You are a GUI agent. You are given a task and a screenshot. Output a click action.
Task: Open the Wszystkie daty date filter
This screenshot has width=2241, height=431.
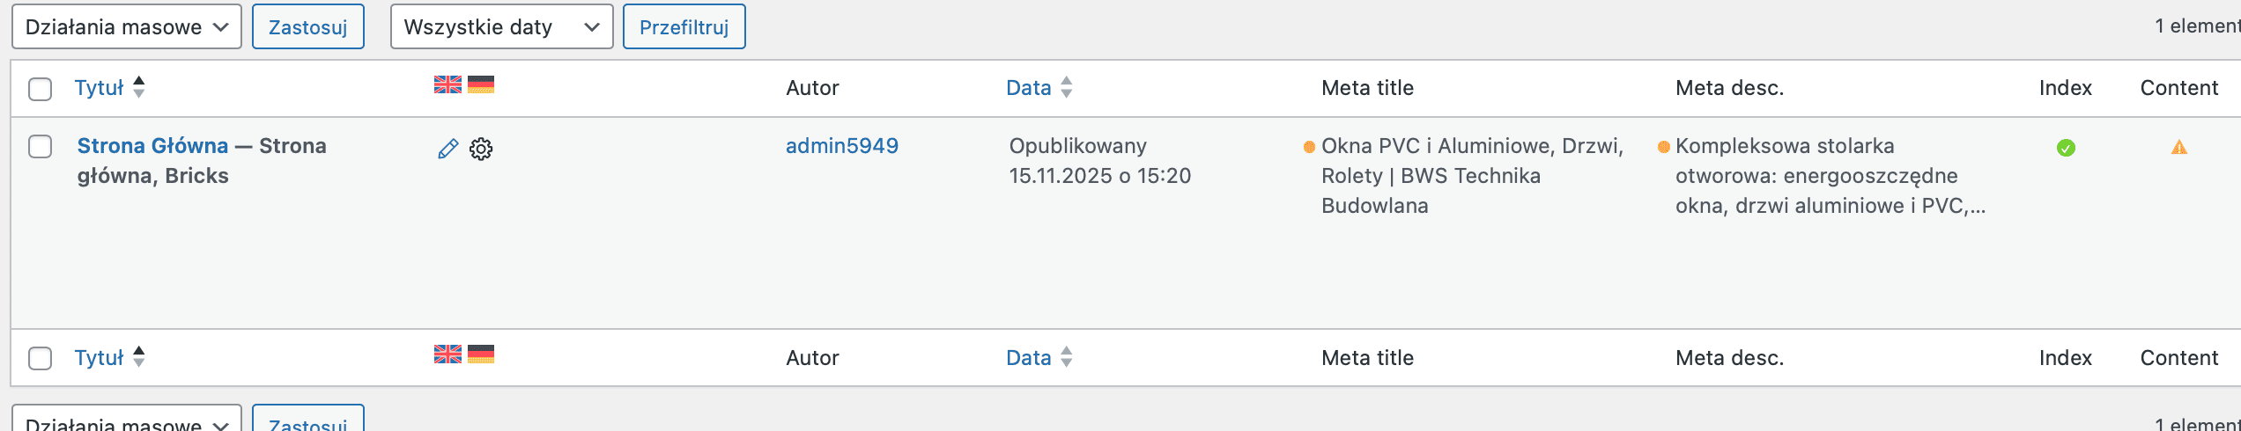click(x=501, y=27)
